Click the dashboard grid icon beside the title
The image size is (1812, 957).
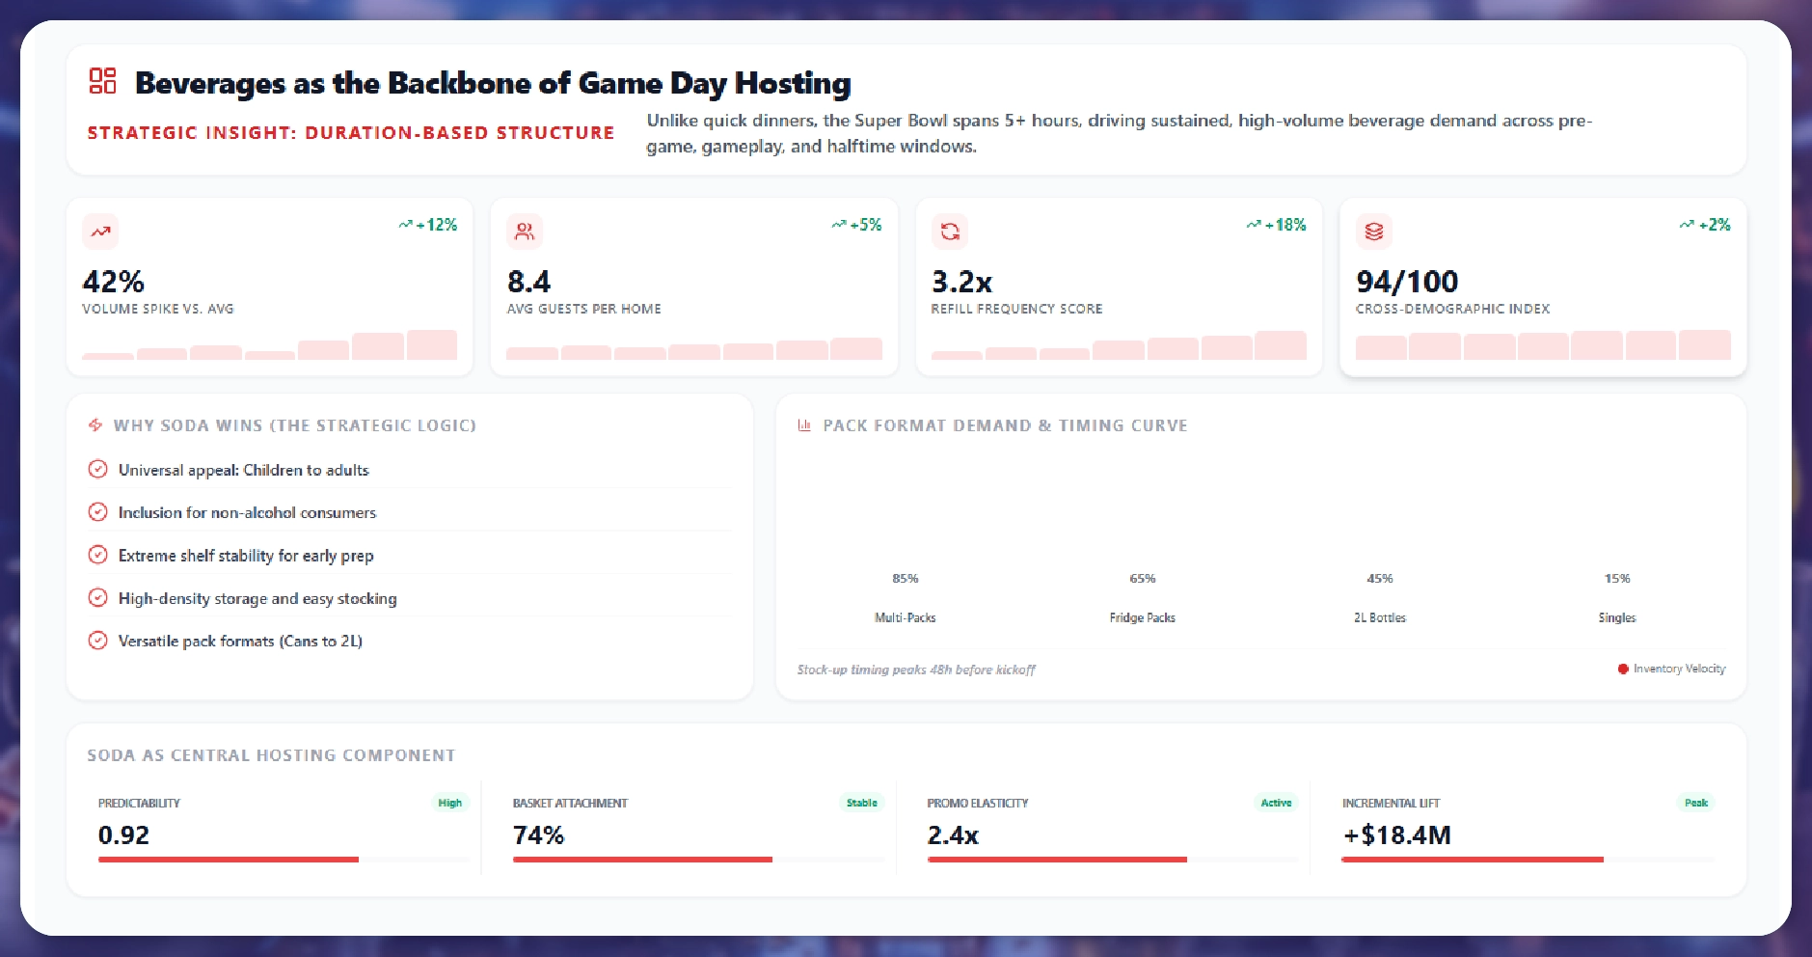point(102,81)
